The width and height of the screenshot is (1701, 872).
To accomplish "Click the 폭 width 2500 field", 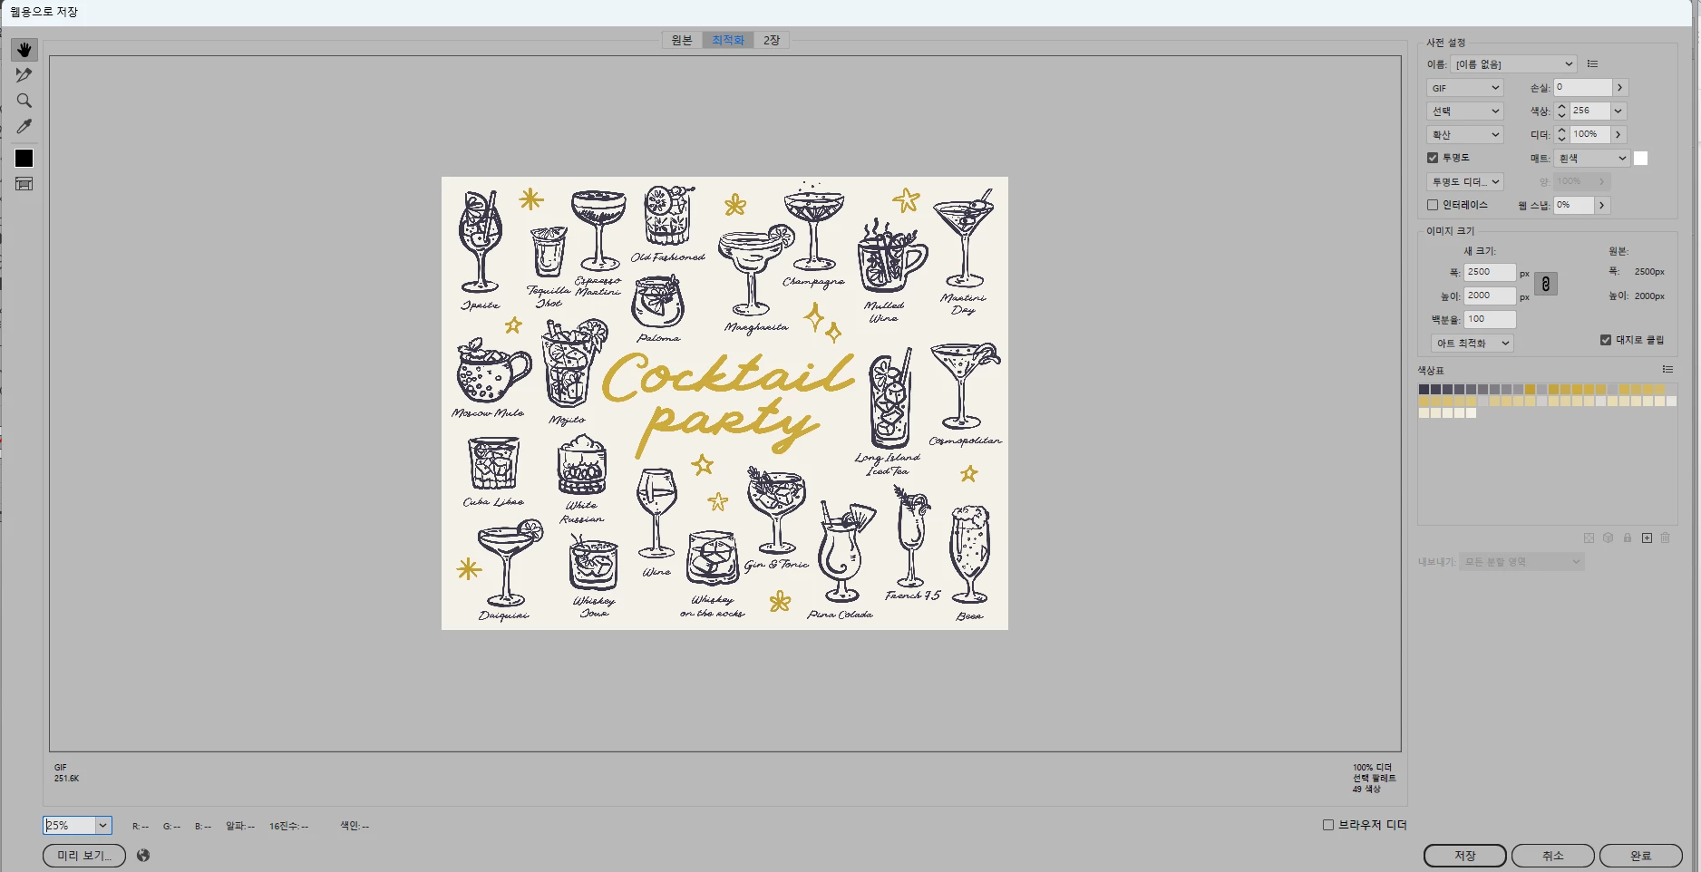I will click(x=1490, y=272).
